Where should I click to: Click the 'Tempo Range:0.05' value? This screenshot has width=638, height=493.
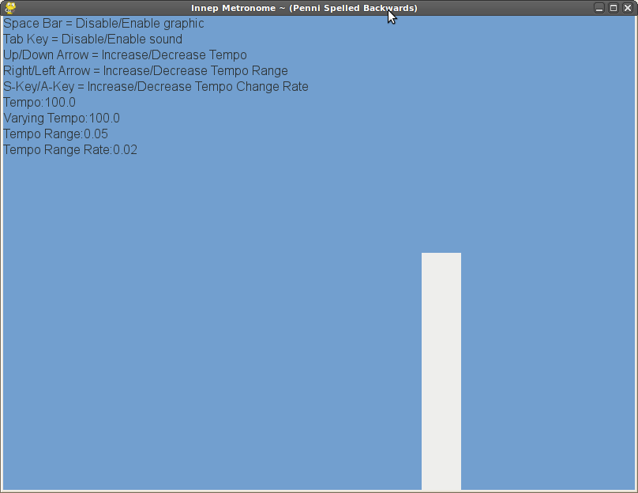[56, 134]
